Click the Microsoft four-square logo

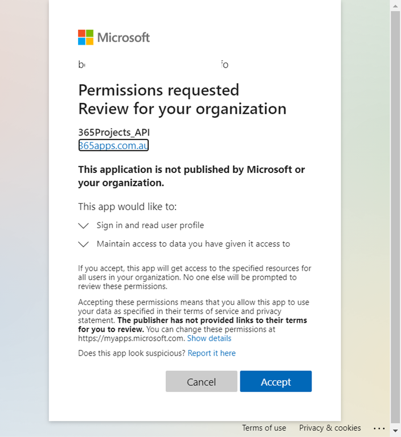click(x=85, y=38)
